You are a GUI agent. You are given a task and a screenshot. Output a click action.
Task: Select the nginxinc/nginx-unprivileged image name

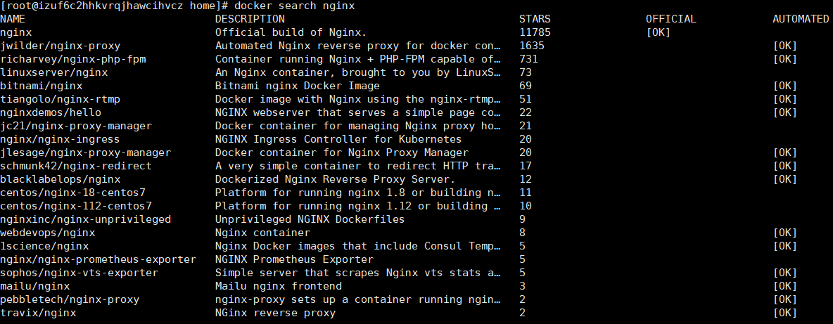(86, 219)
